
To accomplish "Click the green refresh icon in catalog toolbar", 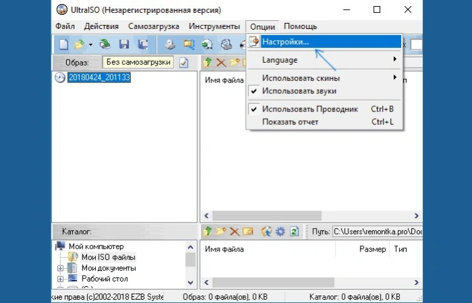I will pyautogui.click(x=294, y=231).
